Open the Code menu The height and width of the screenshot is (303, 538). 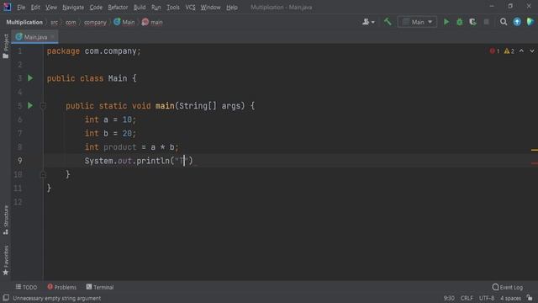click(96, 8)
